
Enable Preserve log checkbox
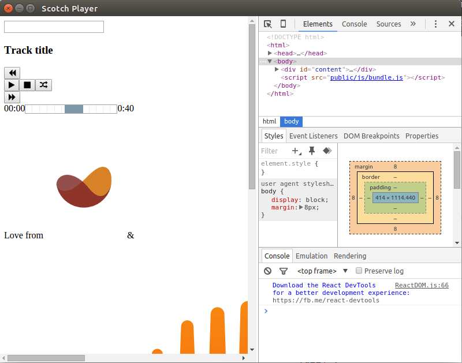click(x=359, y=271)
